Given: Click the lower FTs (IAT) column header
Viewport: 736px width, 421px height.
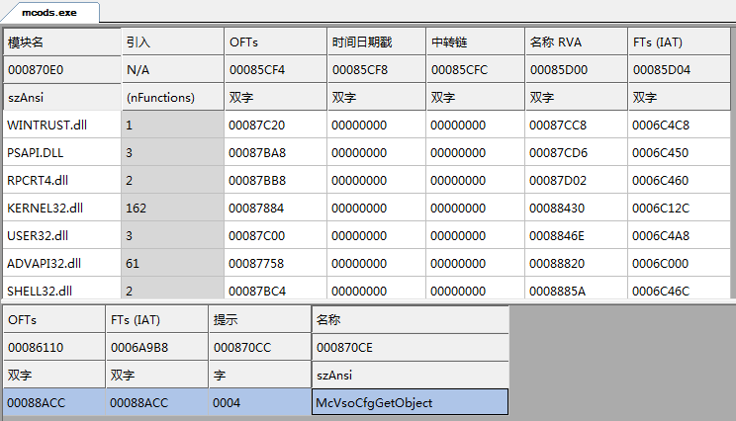Looking at the screenshot, I should point(156,320).
